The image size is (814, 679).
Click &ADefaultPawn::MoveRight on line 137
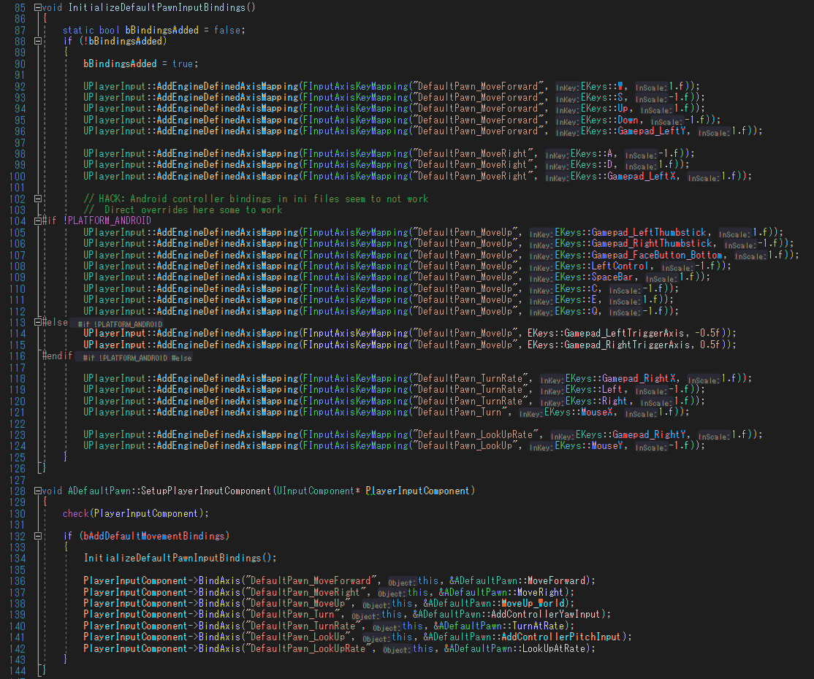502,592
